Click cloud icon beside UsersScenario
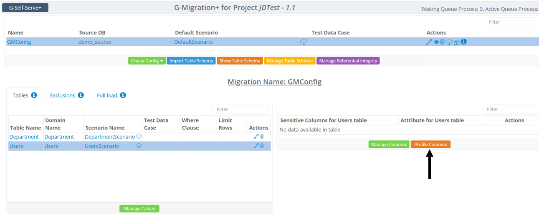539x215 pixels. [139, 146]
